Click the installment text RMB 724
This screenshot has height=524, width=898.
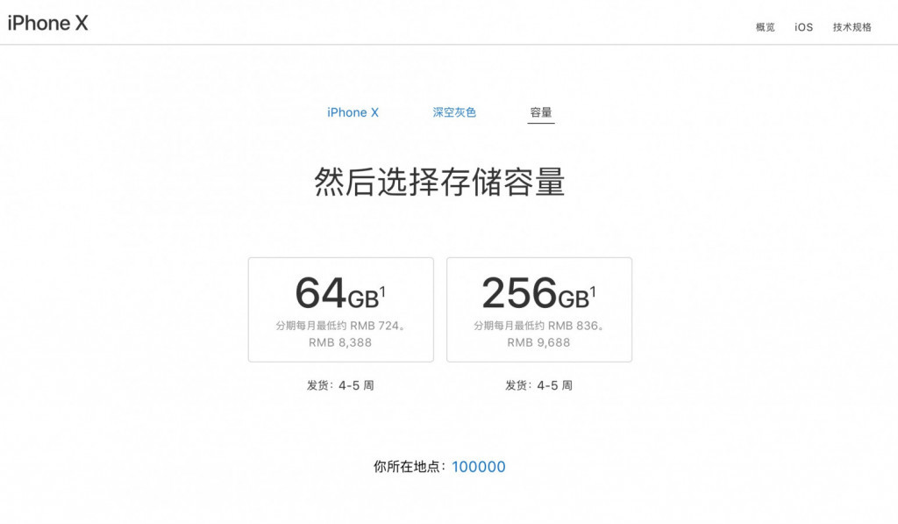pos(340,326)
